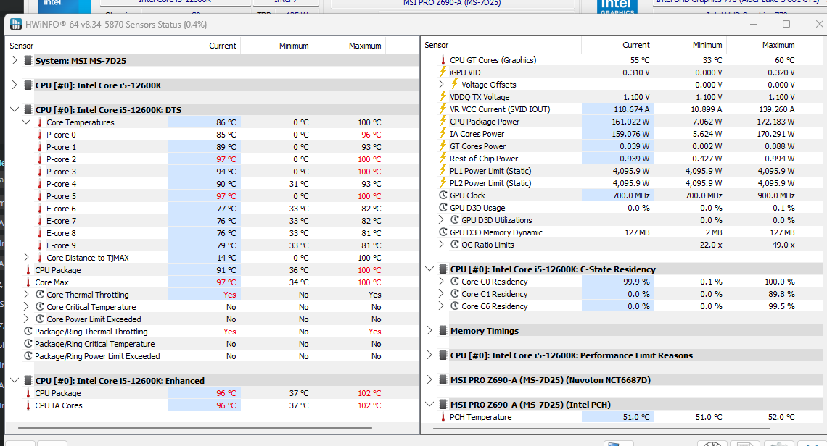
Task: Click lightning icon beside iGPU VID
Action: [x=443, y=72]
